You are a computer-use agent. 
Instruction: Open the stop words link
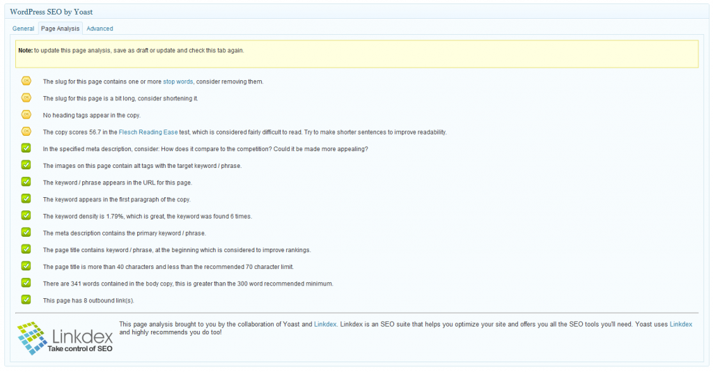178,82
